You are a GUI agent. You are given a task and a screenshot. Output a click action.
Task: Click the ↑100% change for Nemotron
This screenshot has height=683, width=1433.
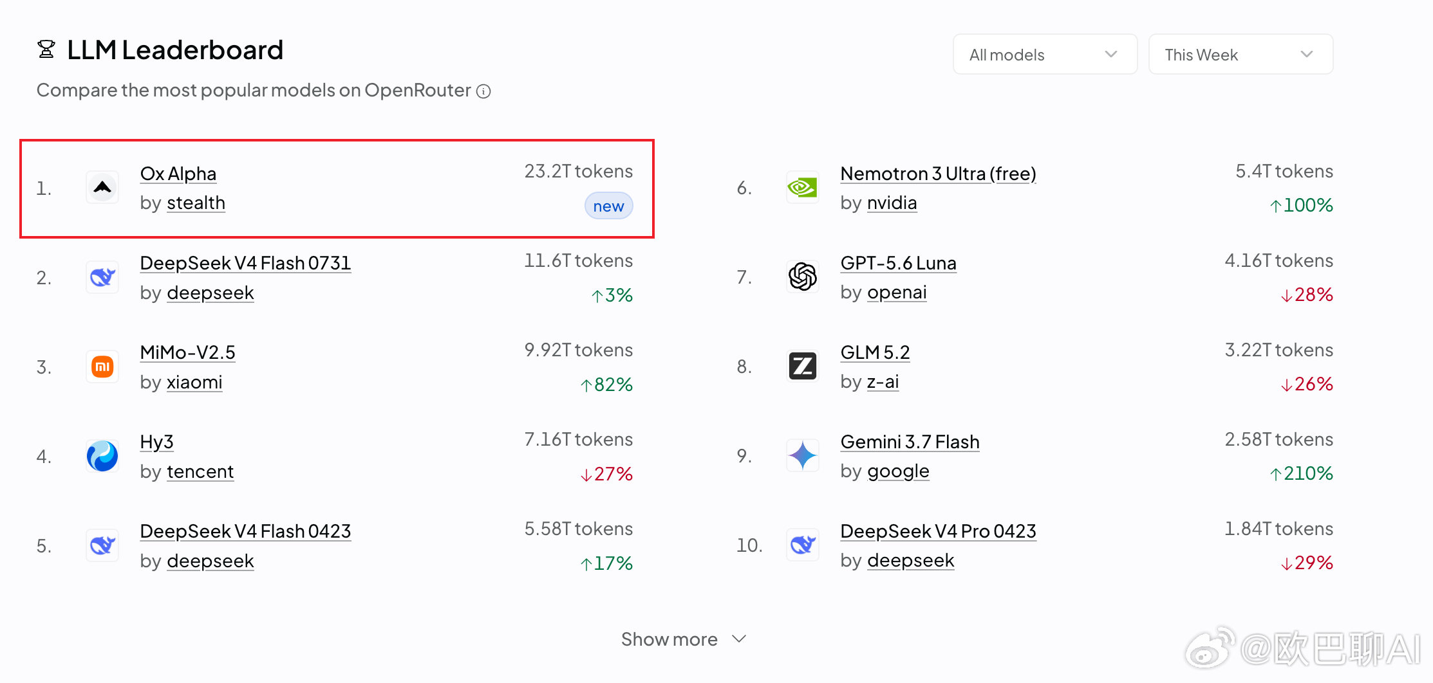(1301, 206)
